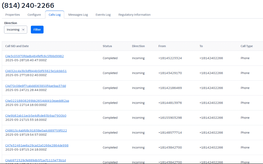Open the Properties tab

[x=13, y=15]
